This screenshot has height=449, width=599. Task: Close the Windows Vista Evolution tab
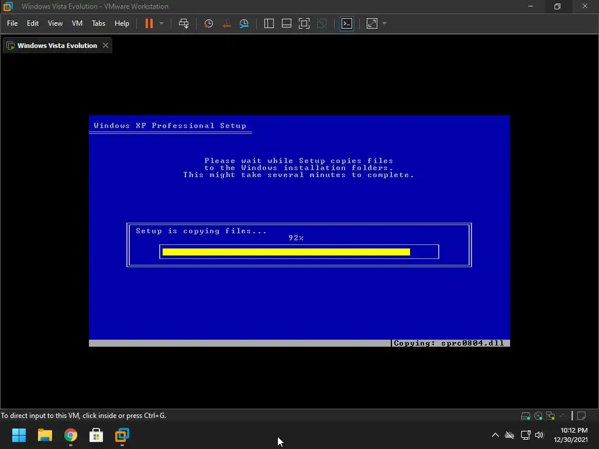[x=105, y=46]
